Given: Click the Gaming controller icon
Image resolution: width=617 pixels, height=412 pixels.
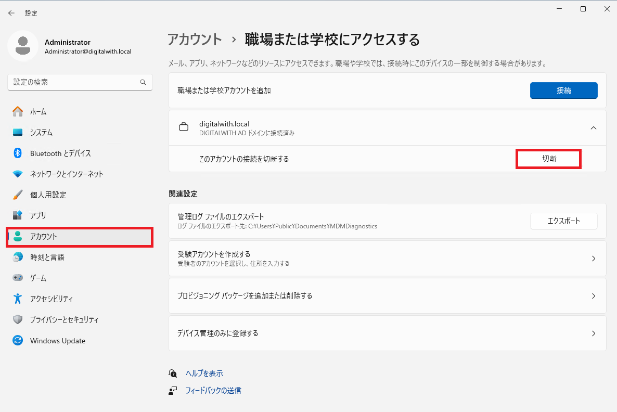Looking at the screenshot, I should pos(18,278).
